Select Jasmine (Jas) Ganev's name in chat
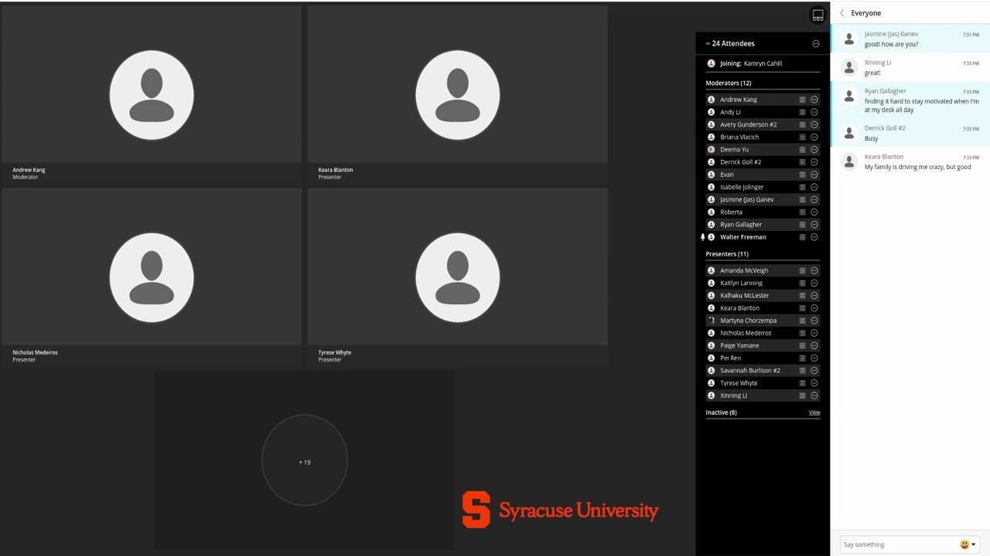The height and width of the screenshot is (556, 990). [x=891, y=34]
